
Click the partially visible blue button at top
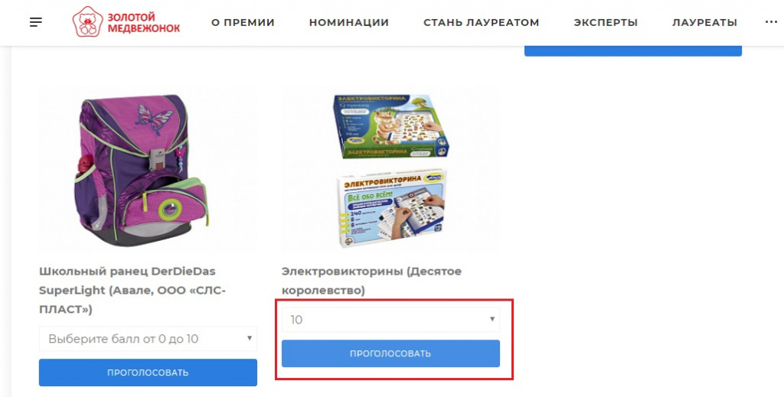pyautogui.click(x=633, y=50)
